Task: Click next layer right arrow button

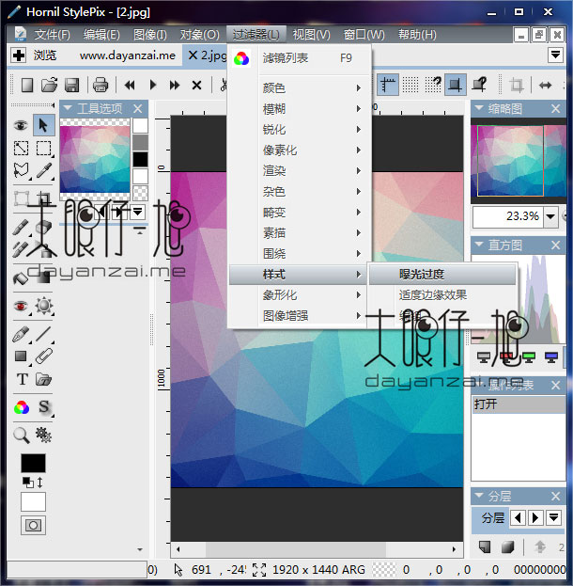Action: (x=535, y=518)
